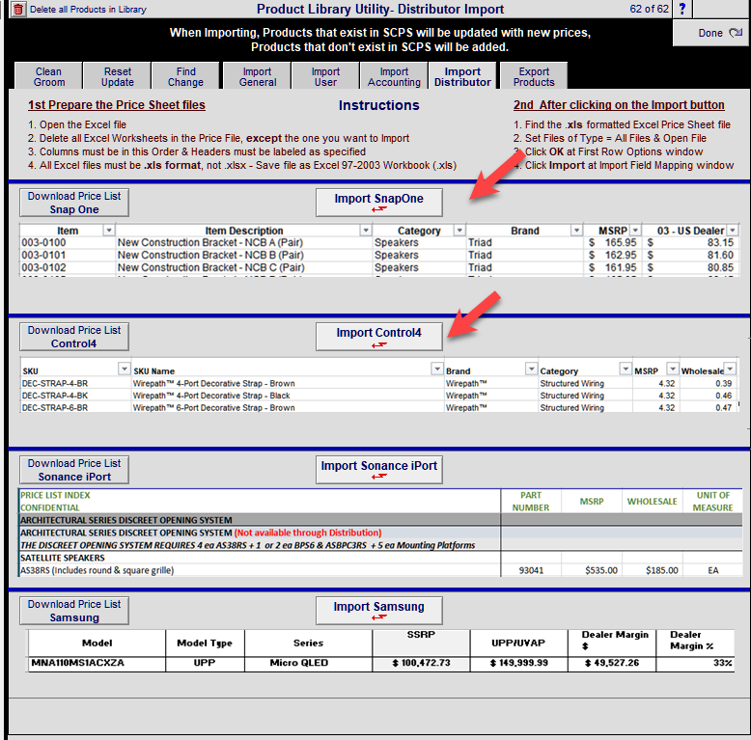The width and height of the screenshot is (751, 740).
Task: Click the $ 165.95 MSRP value
Action: (x=613, y=243)
